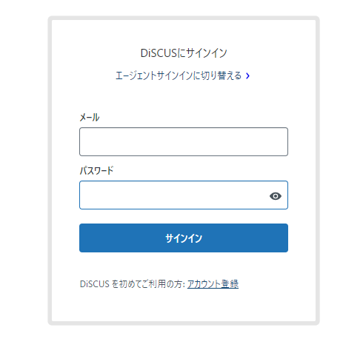Open the アカウント登録 registration link
This screenshot has height=356, width=363.
pos(213,284)
